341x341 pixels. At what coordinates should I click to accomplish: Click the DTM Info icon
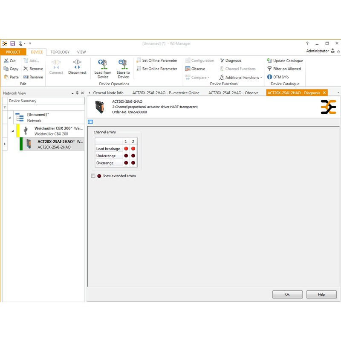269,77
